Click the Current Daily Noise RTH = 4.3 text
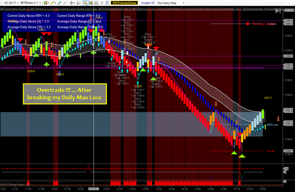 pos(29,16)
